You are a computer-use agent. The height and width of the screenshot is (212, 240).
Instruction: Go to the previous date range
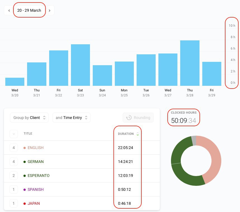[9, 11]
